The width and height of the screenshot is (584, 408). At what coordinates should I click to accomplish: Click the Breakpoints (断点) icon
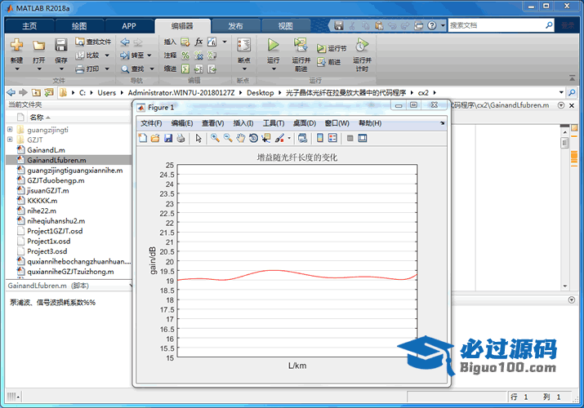[243, 47]
